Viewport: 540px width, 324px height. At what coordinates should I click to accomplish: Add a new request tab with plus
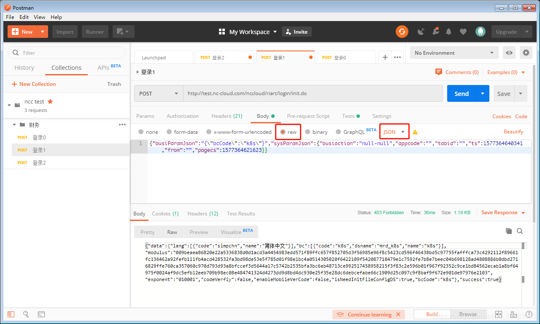pos(385,57)
